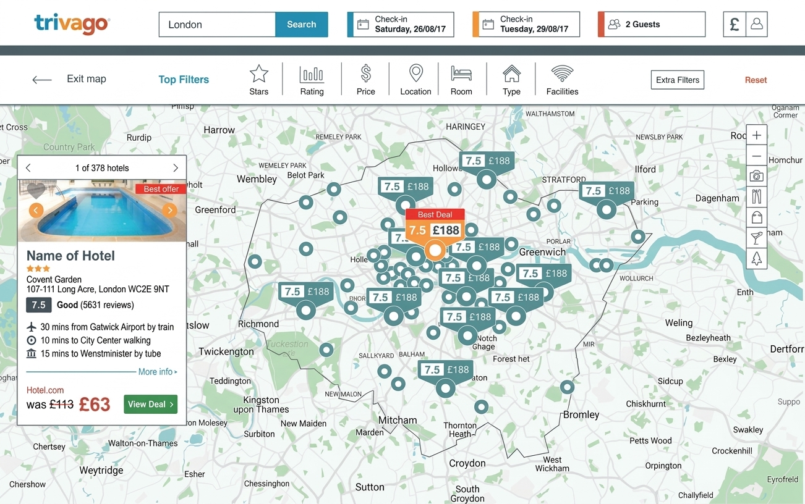805x504 pixels.
Task: Show restaurants using fork and knife icon
Action: 757,197
